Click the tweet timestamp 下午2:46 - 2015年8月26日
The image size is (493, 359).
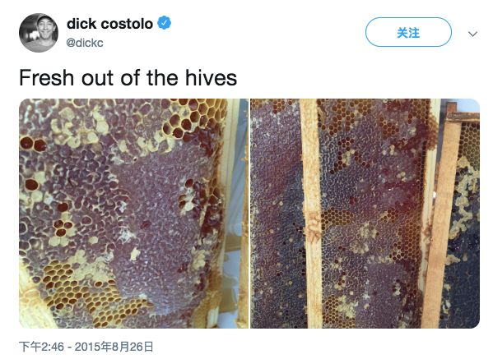(x=86, y=347)
